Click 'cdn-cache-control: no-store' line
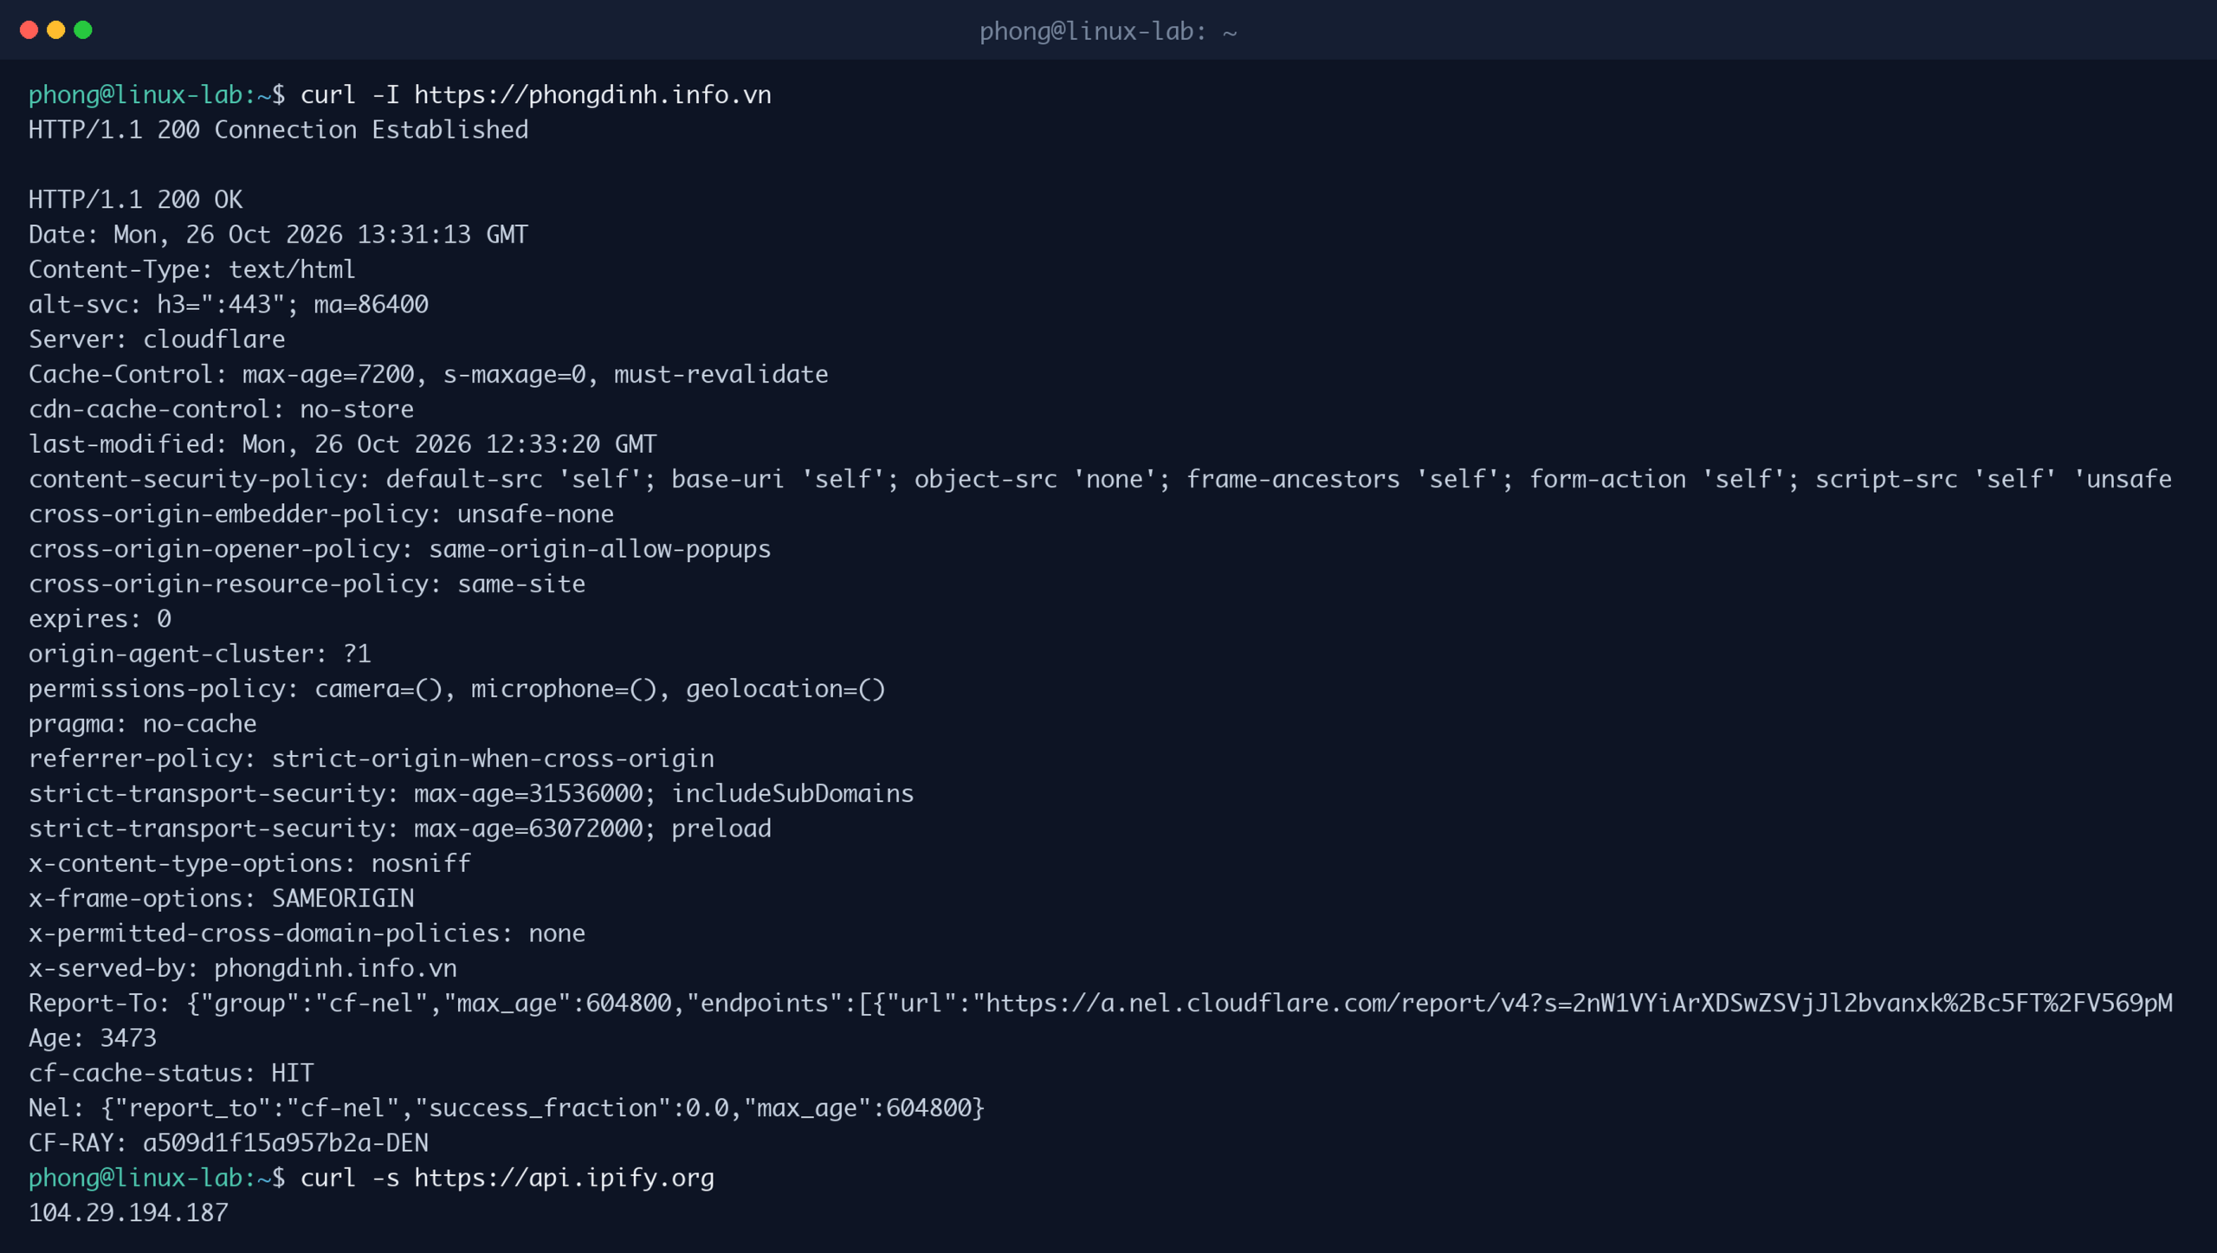2217x1253 pixels. point(221,410)
